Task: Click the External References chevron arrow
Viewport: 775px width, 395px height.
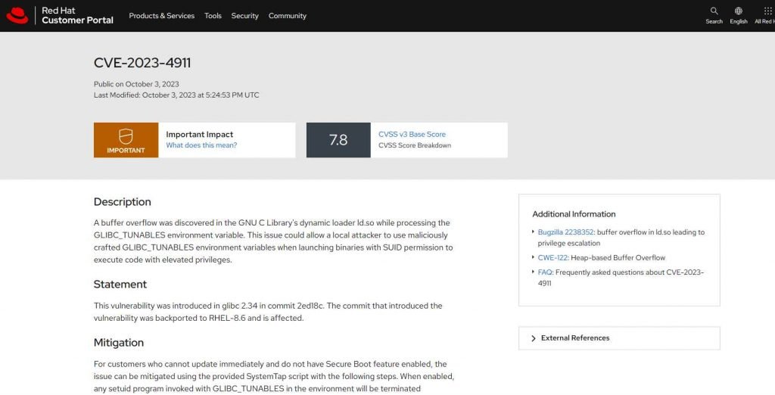Action: [534, 338]
